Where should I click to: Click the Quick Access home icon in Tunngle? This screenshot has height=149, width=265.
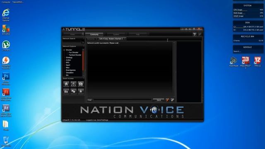pyautogui.click(x=66, y=84)
